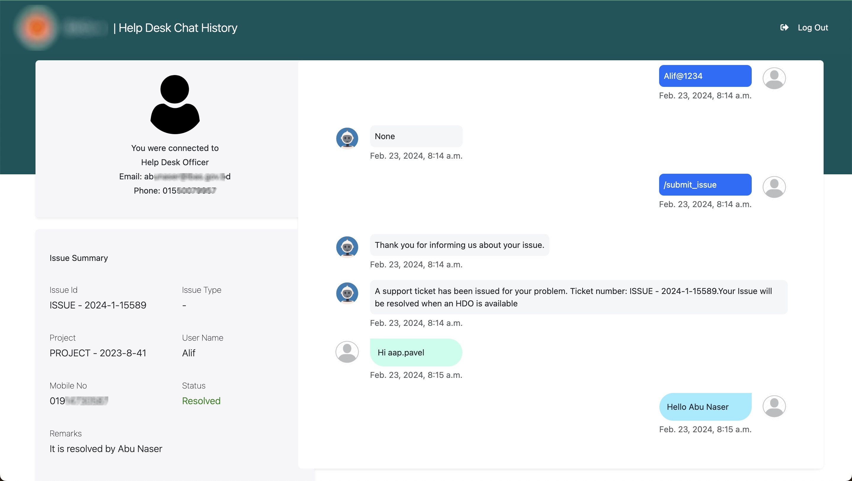Click the large black help desk officer avatar
The image size is (852, 481).
(175, 104)
